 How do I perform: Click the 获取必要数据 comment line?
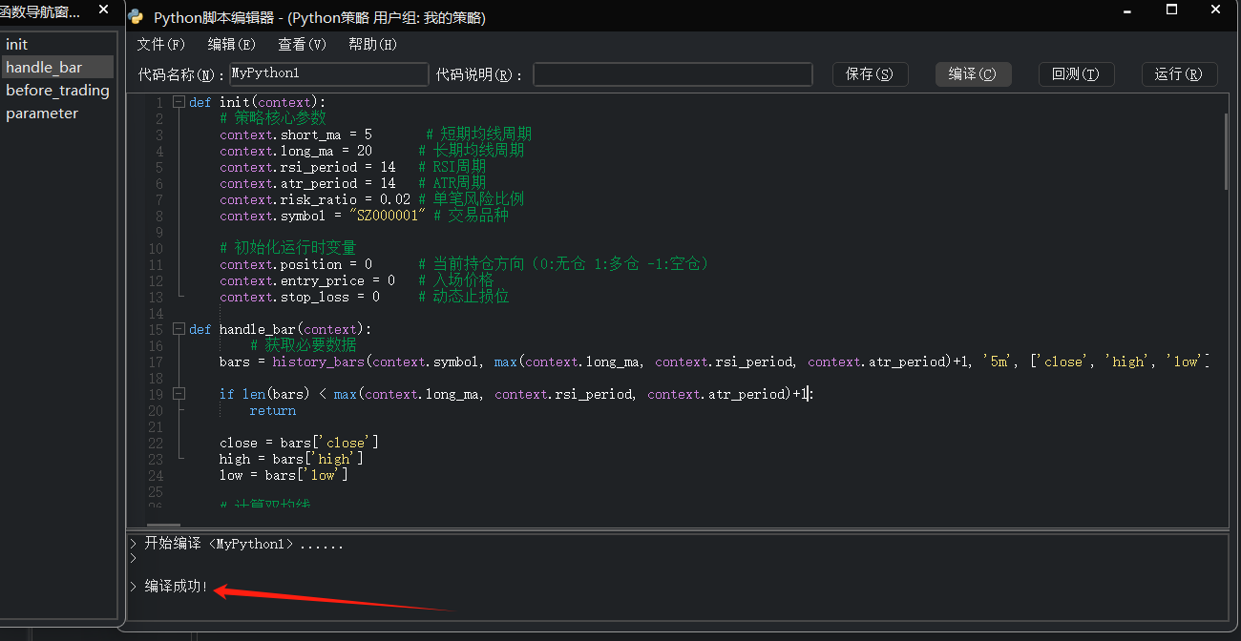point(304,345)
